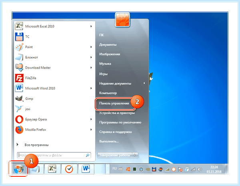The height and width of the screenshot is (186, 240).
Task: Launch joxi hummingbird program
Action: 54,109
